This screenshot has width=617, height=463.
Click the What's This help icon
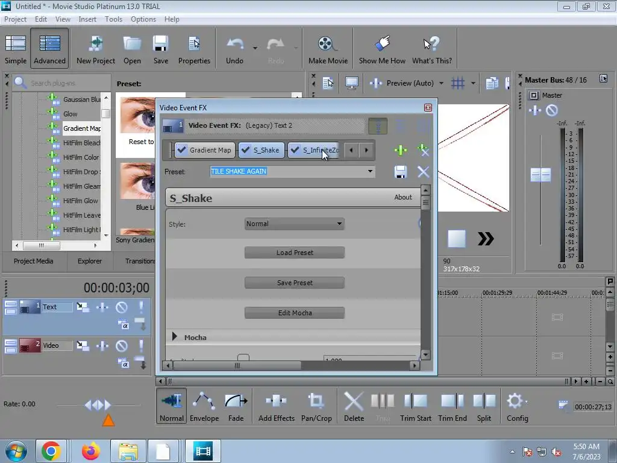(431, 43)
